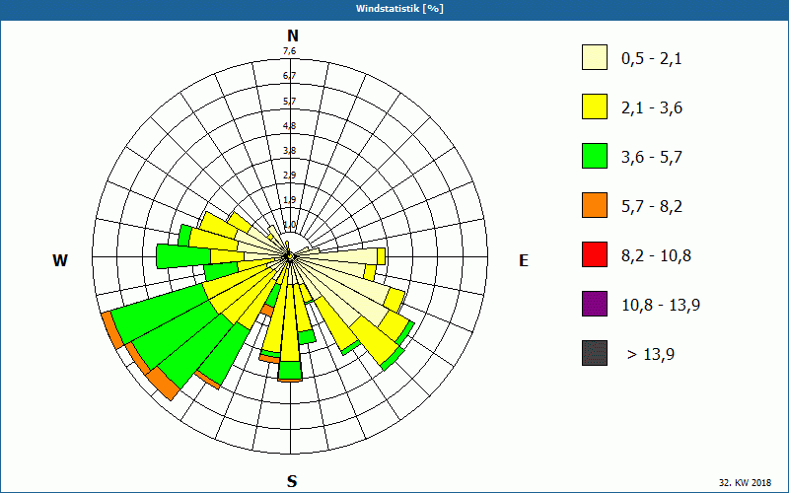Click the red 8,2 - 10,8 legend swatch
Viewport: 789px width, 493px height.
(x=595, y=254)
